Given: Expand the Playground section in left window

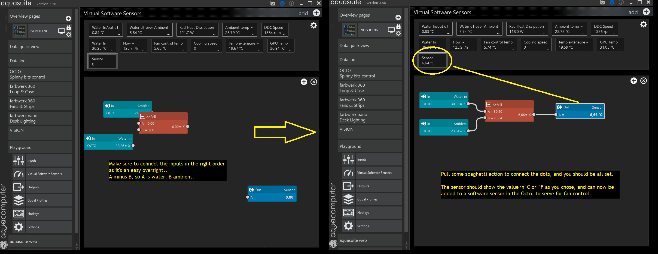Looking at the screenshot, I should point(40,147).
